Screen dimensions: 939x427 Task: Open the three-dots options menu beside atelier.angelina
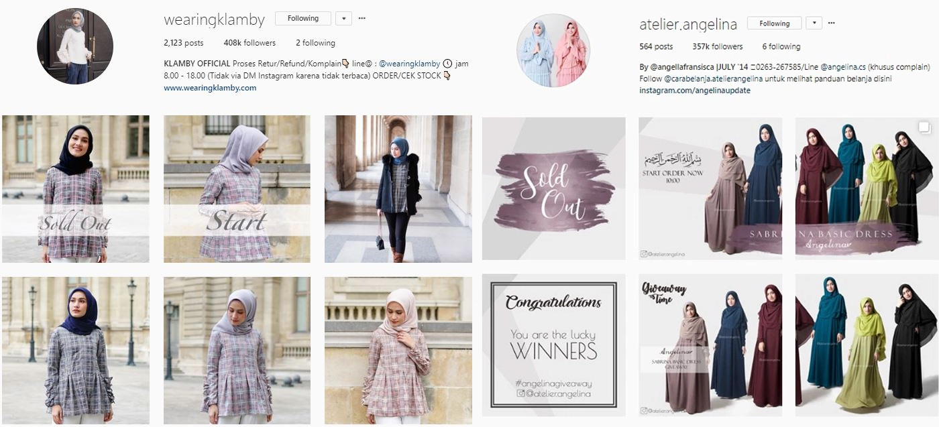(x=832, y=23)
